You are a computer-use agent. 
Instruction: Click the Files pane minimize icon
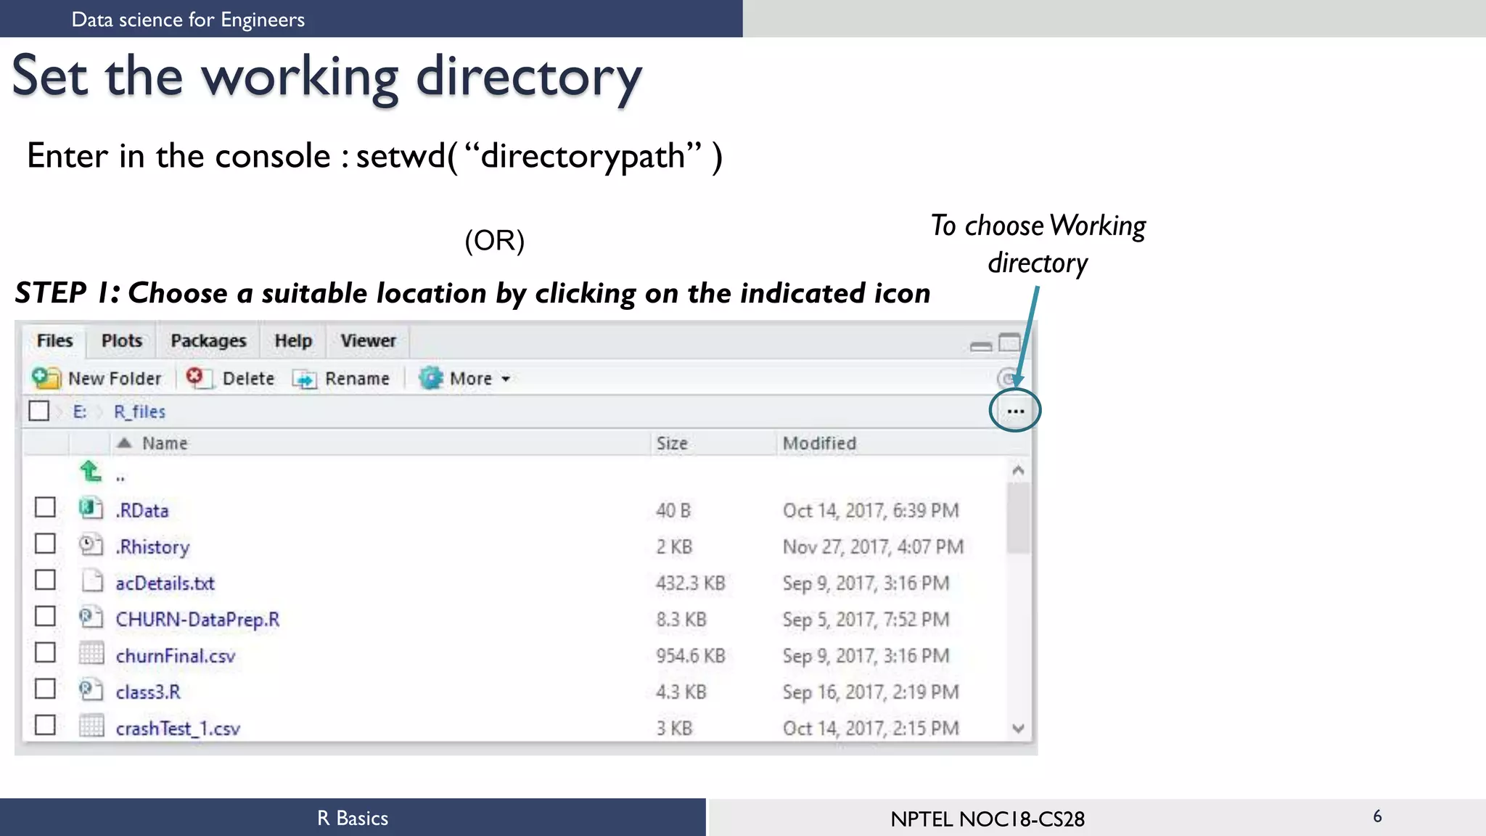981,345
